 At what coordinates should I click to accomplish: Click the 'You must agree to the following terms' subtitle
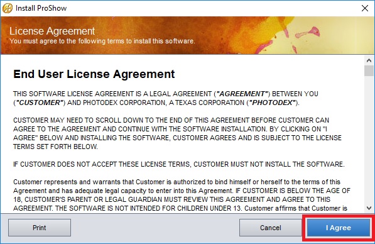[102, 41]
